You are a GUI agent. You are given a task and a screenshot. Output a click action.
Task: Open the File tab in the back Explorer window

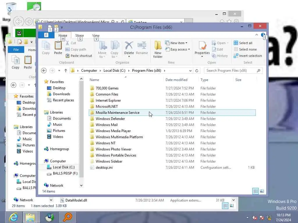tap(16, 49)
